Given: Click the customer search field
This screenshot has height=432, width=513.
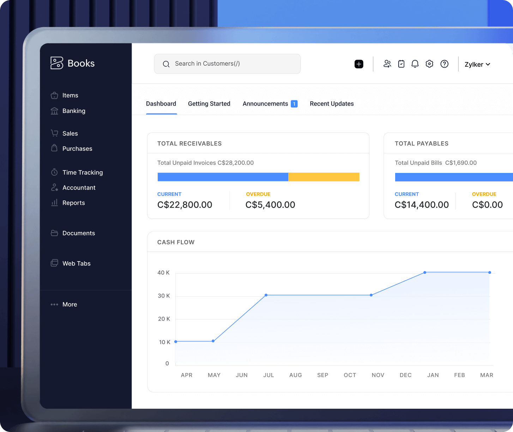Looking at the screenshot, I should tap(227, 64).
